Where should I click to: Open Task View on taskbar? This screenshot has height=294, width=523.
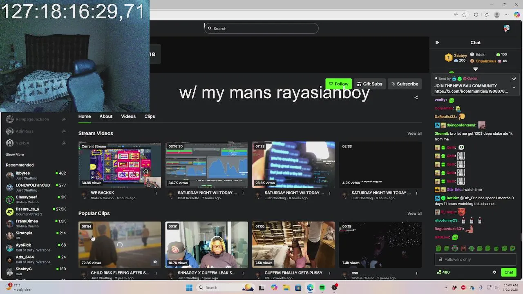click(261, 287)
